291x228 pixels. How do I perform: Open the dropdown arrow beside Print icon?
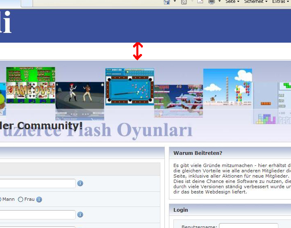(x=219, y=1)
